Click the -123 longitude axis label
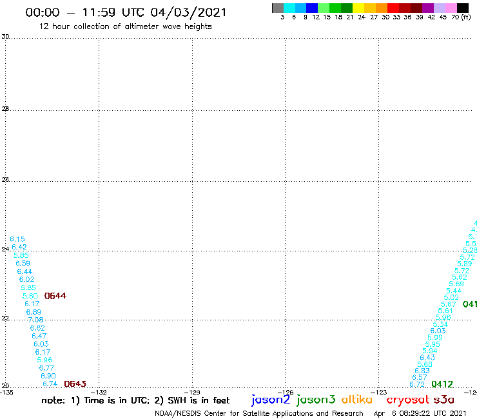477x419 pixels. pos(379,393)
